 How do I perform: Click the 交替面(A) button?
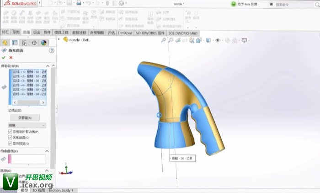pos(25,118)
